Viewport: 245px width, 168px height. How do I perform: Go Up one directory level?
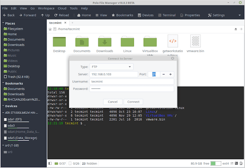tap(45, 15)
